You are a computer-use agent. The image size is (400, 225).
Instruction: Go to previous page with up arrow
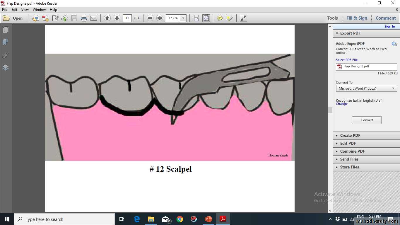107,18
